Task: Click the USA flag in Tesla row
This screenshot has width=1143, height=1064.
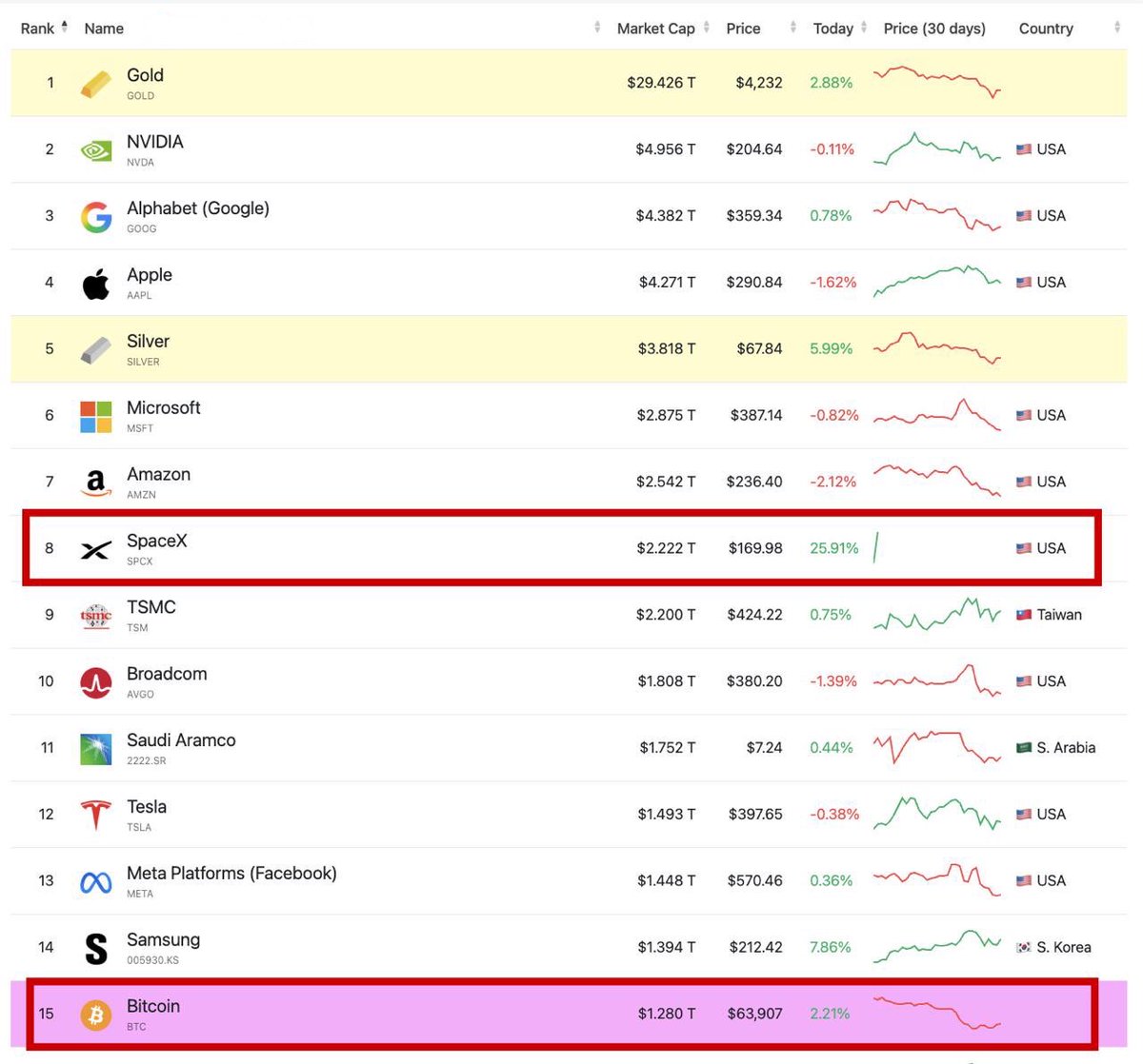Action: point(1024,815)
